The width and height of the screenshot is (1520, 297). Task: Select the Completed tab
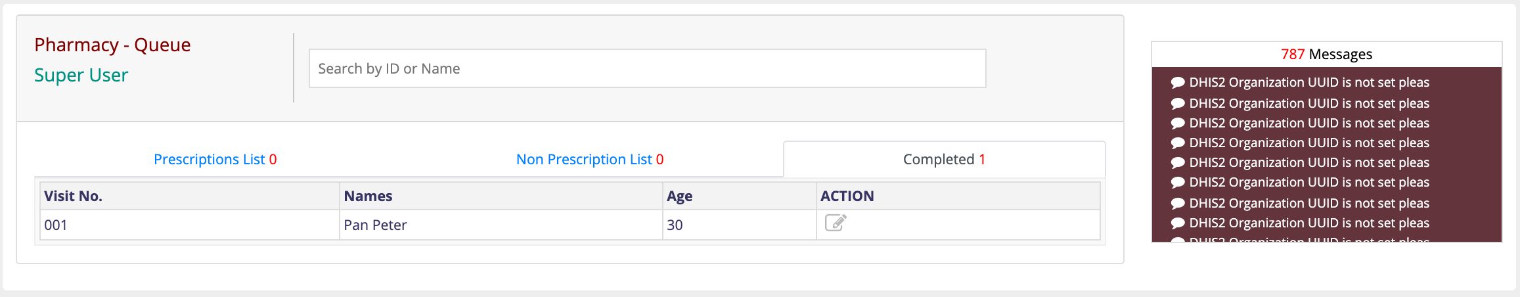tap(943, 160)
